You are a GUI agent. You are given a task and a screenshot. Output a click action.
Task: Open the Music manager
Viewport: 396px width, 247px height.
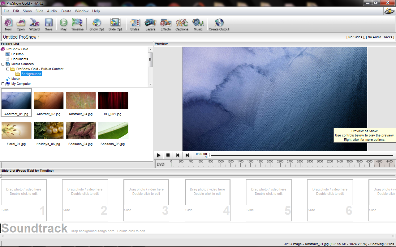[x=198, y=24]
